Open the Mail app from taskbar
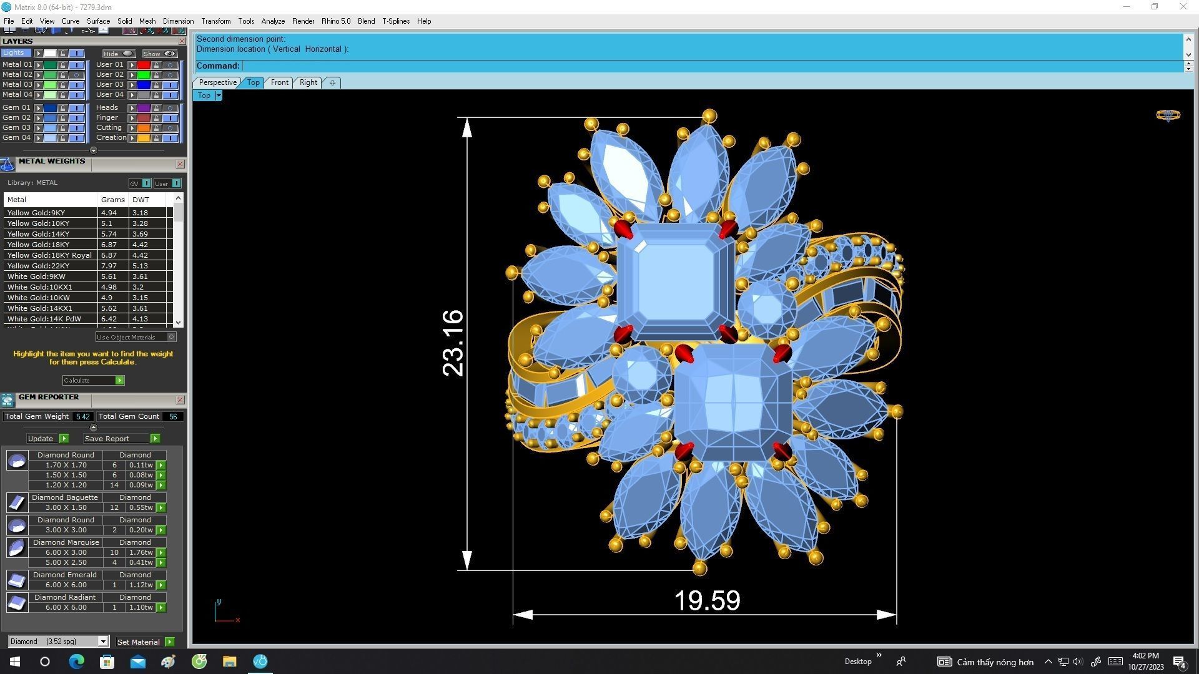The image size is (1199, 674). pos(137,662)
